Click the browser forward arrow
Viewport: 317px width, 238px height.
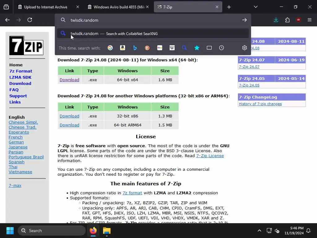click(x=18, y=20)
